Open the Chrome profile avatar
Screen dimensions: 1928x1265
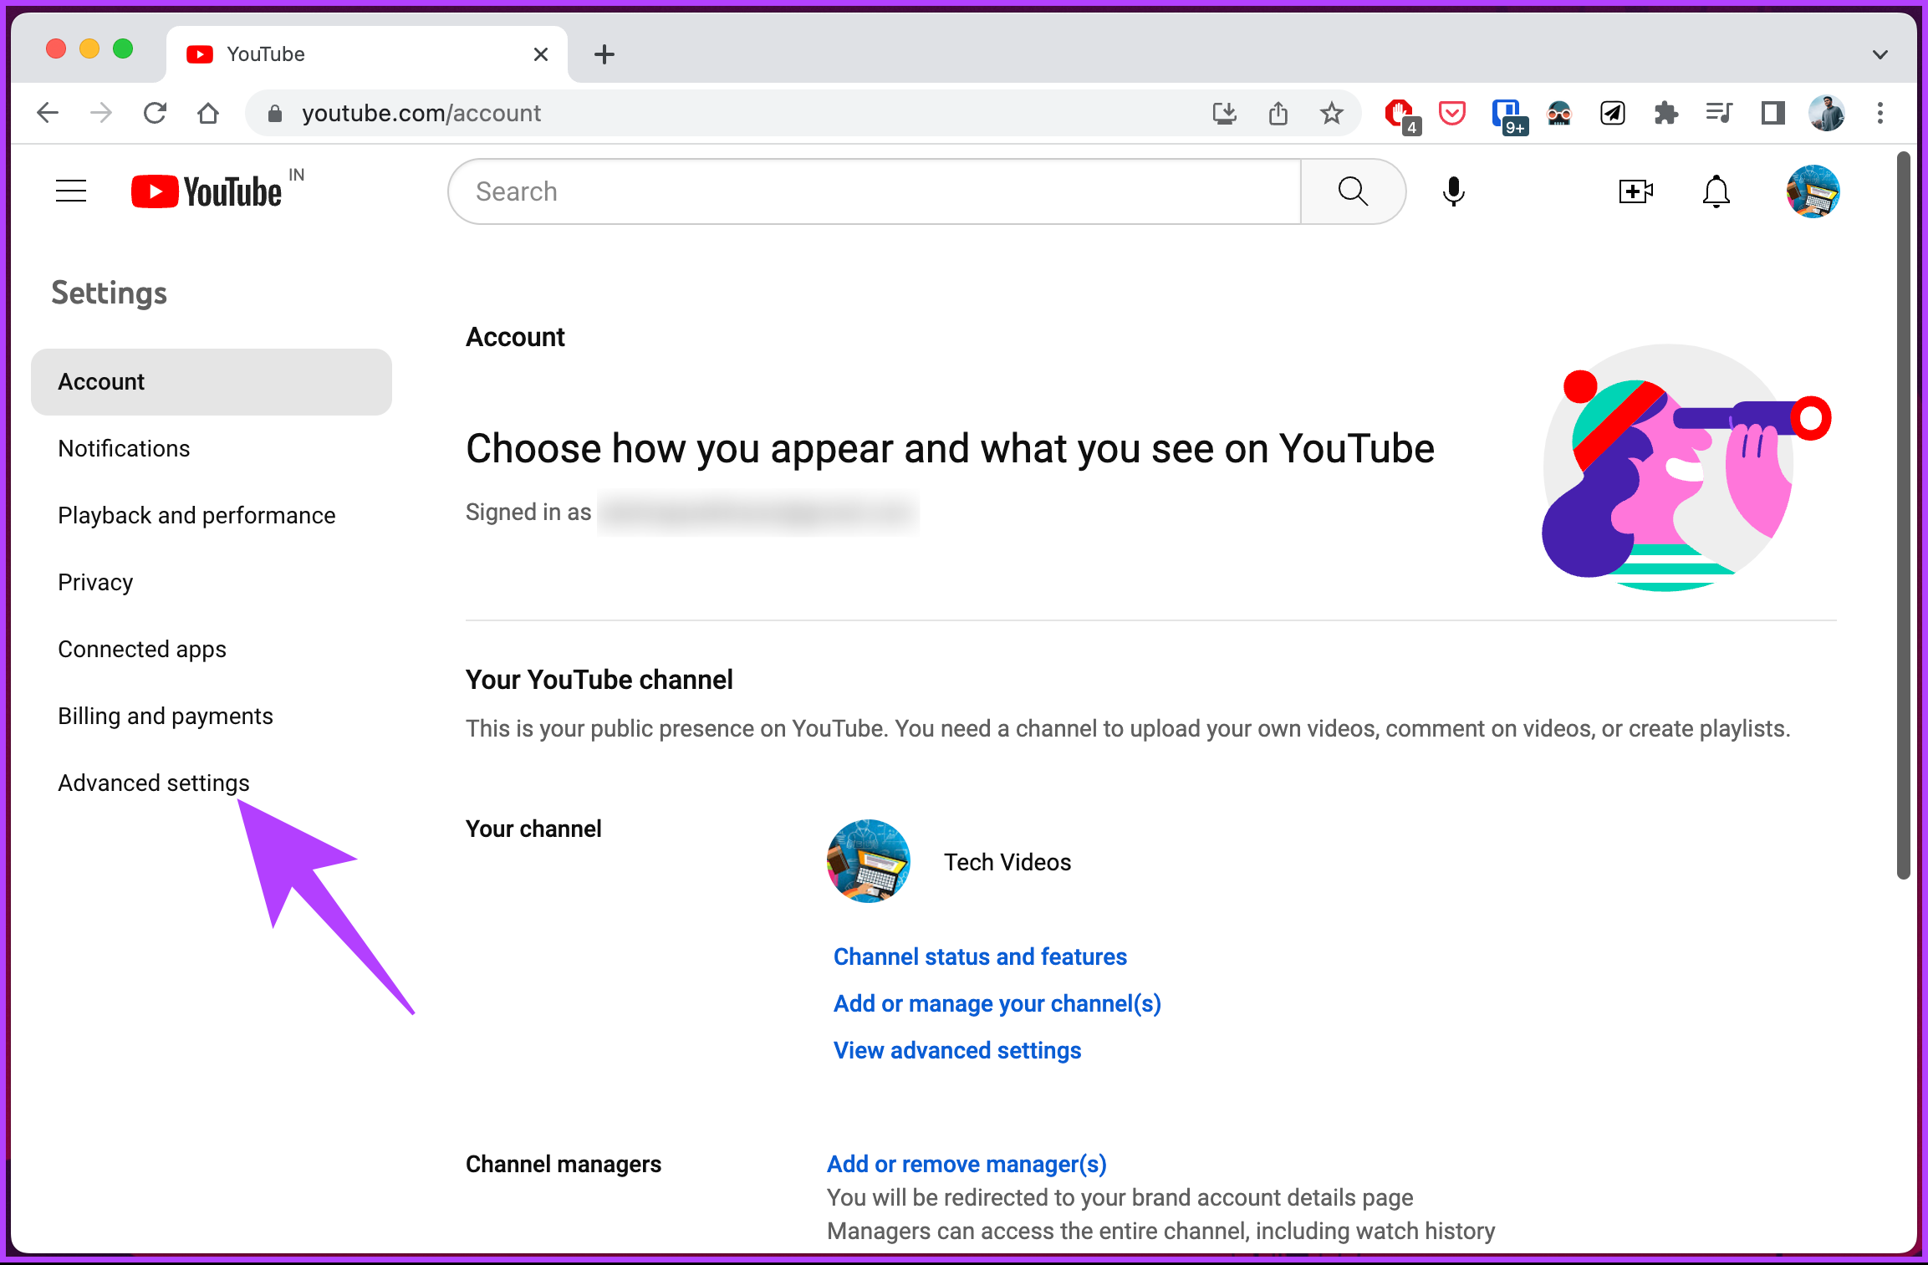click(1827, 113)
